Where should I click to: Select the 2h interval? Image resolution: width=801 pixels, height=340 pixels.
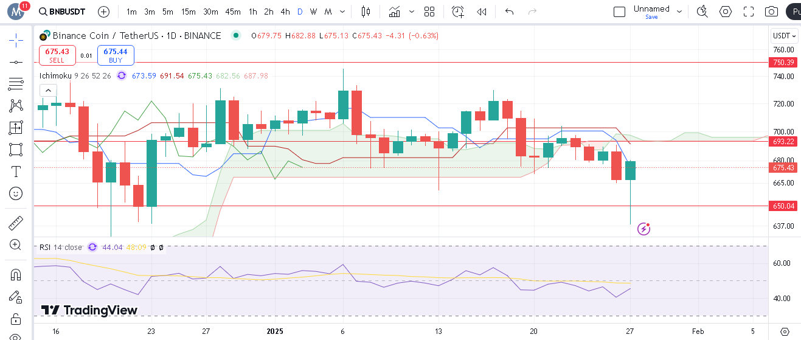269,12
